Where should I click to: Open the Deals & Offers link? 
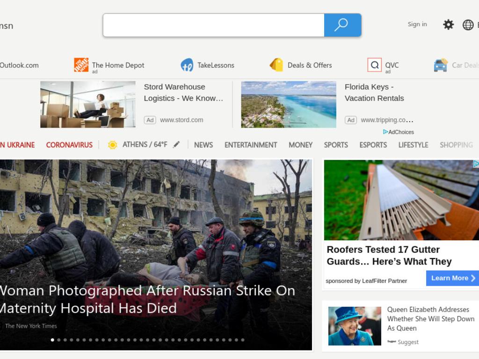pos(310,65)
